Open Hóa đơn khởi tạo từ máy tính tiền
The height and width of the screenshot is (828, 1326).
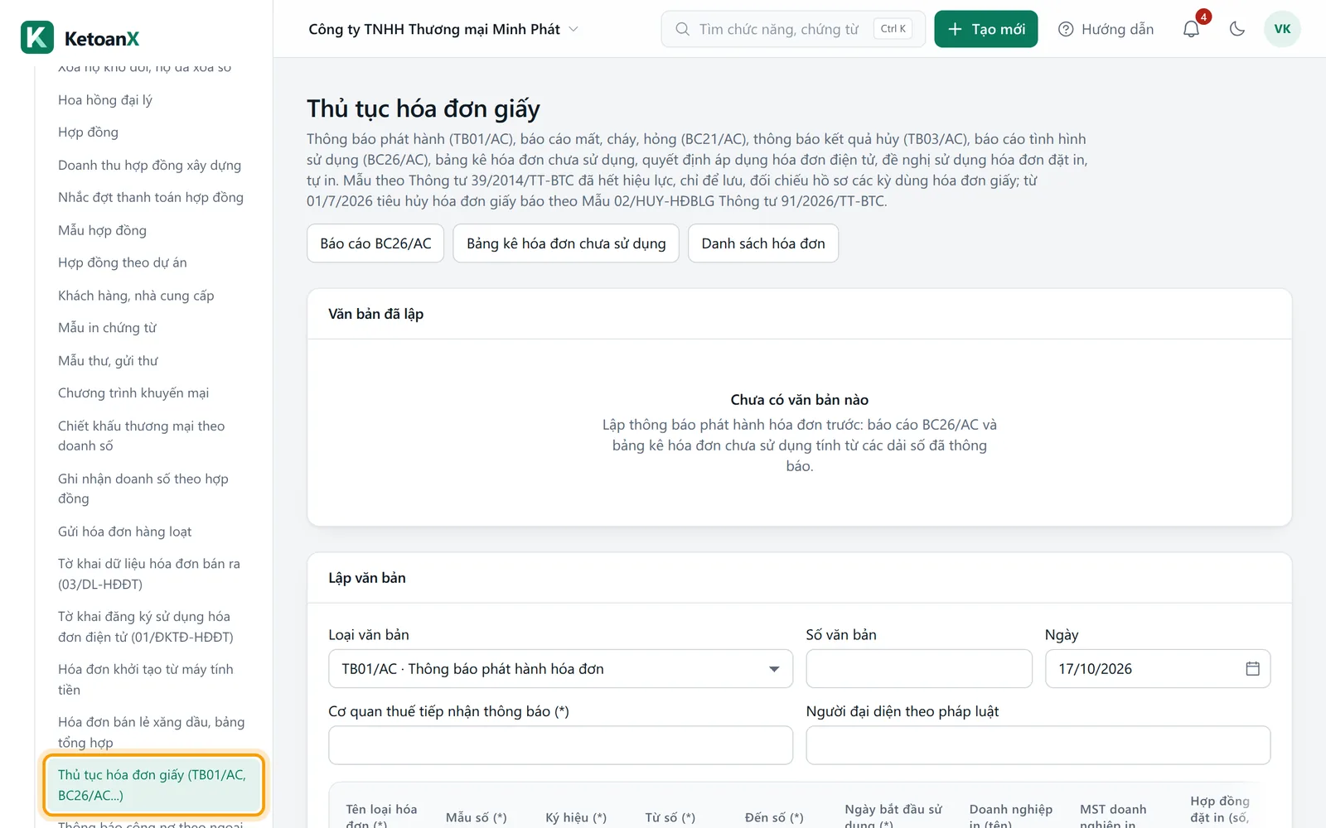coord(145,680)
